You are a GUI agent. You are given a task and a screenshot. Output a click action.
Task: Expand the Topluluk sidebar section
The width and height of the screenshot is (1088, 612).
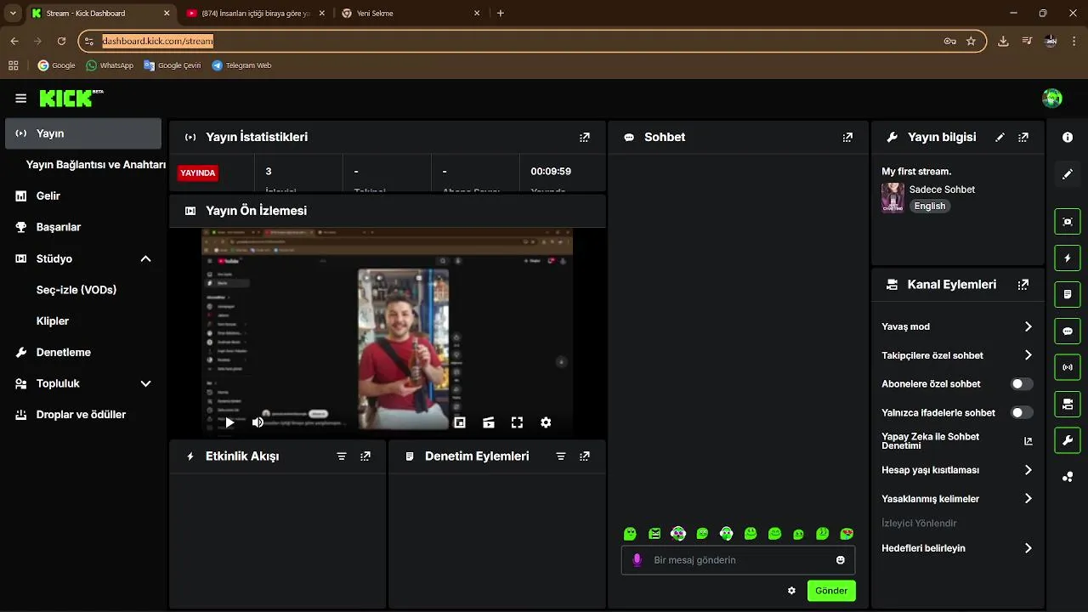point(145,383)
